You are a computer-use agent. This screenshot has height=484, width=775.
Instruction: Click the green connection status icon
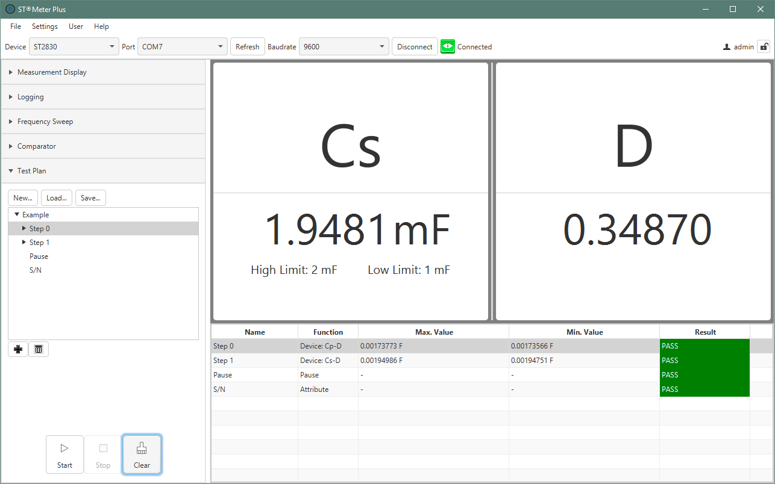coord(447,46)
